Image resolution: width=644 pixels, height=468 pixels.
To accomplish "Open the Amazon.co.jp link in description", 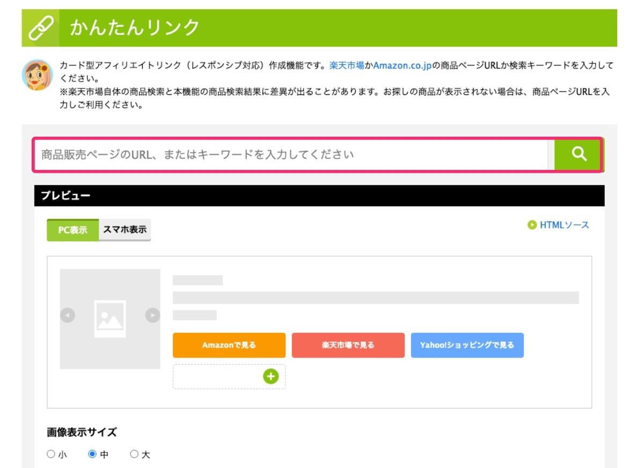I will tap(402, 66).
